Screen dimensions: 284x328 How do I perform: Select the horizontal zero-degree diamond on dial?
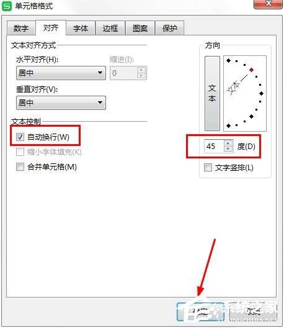tap(261, 93)
